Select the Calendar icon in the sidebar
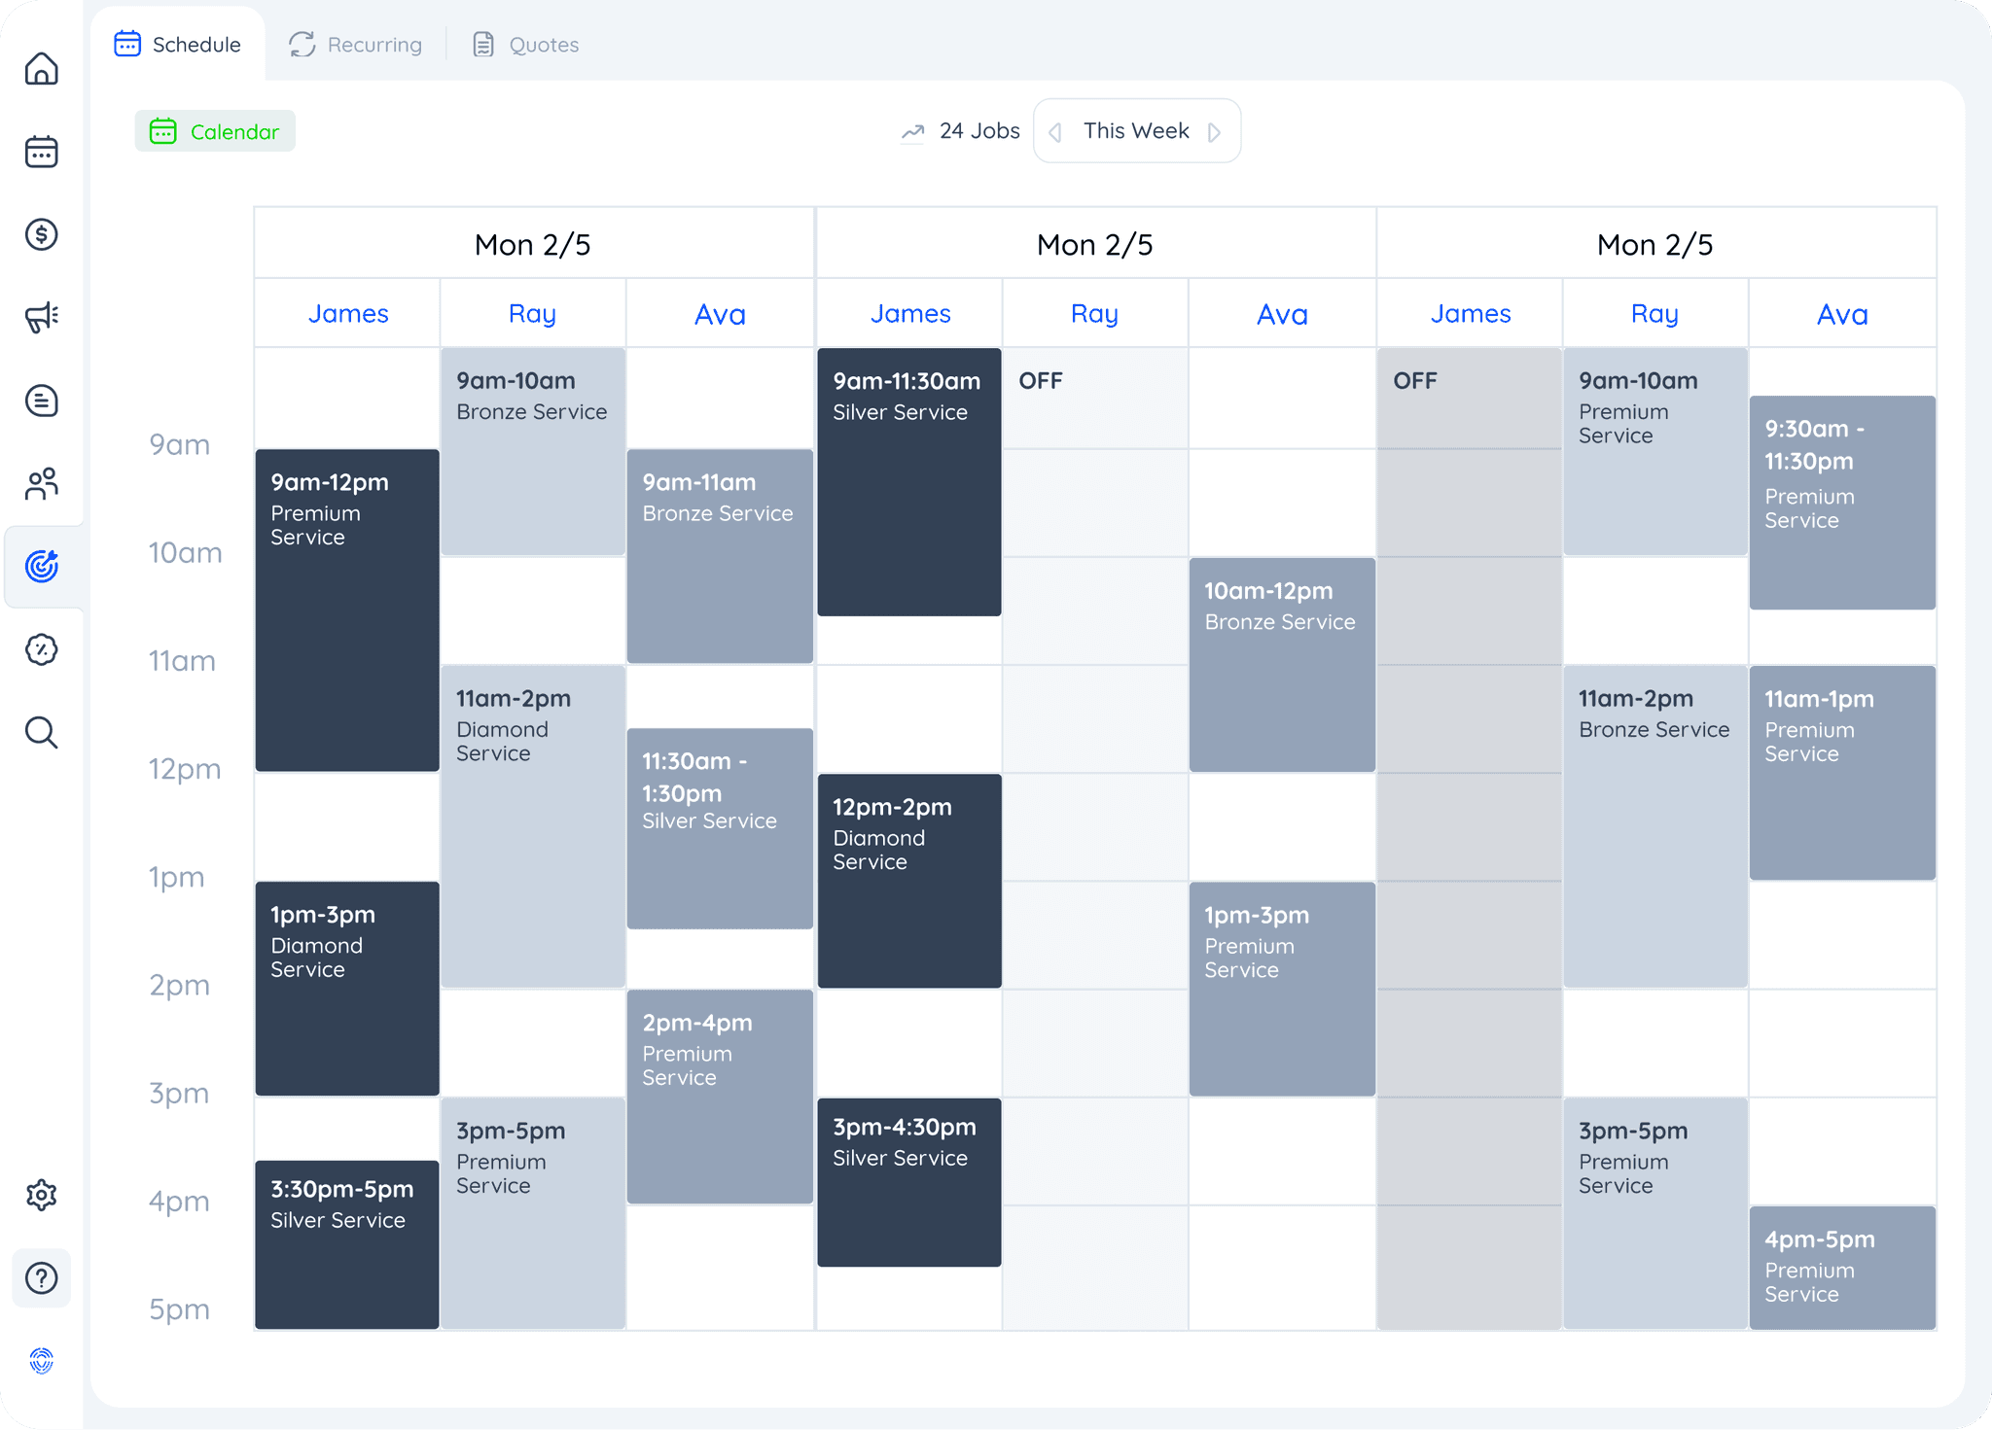This screenshot has height=1430, width=1992. 42,152
